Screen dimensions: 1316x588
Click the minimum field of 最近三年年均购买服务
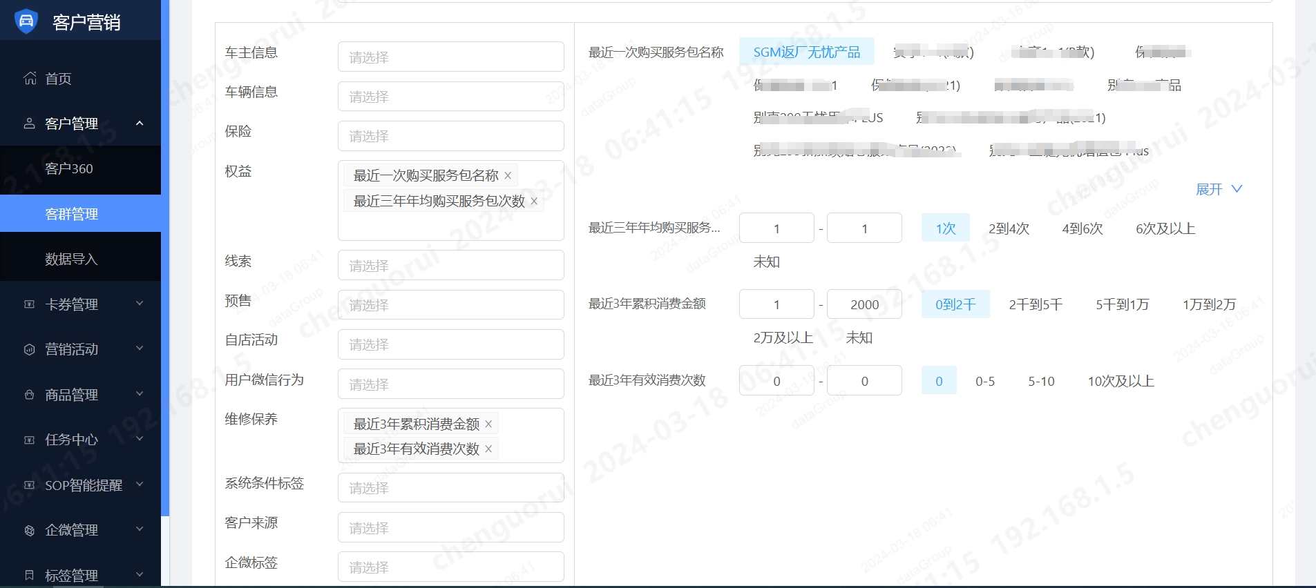pyautogui.click(x=776, y=228)
